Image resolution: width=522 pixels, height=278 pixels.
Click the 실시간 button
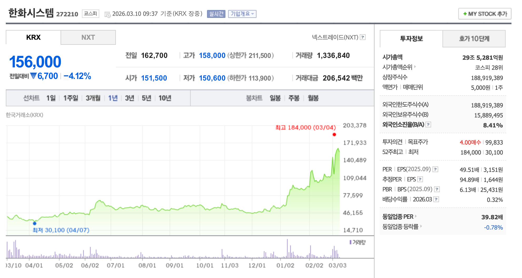point(216,14)
